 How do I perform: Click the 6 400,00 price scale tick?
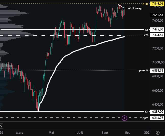158,105
